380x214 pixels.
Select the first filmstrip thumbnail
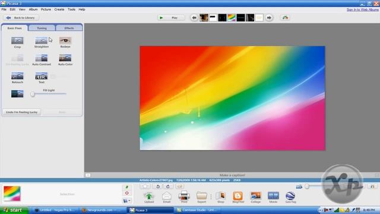[x=204, y=18]
